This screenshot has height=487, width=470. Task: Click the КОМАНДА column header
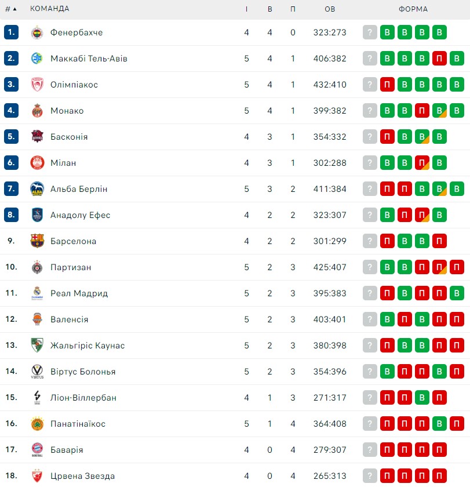tap(50, 9)
